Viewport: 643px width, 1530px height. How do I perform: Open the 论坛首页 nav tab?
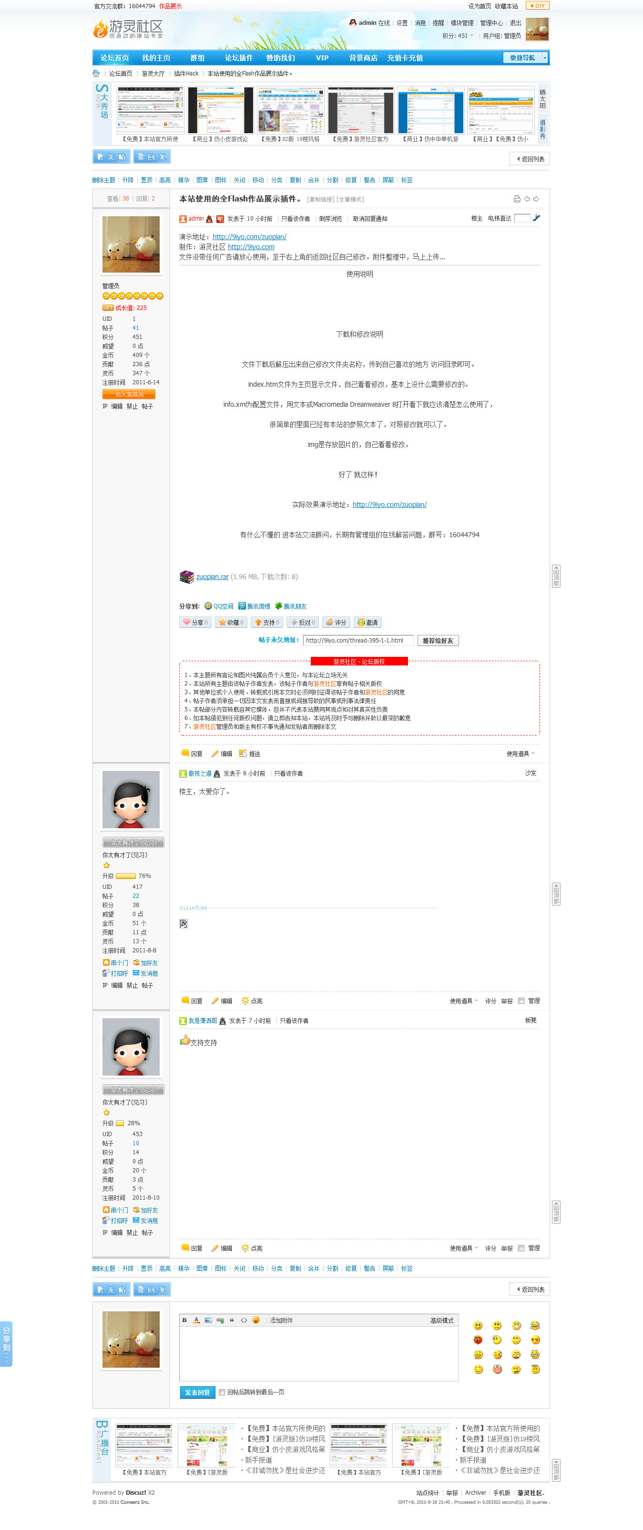(114, 58)
